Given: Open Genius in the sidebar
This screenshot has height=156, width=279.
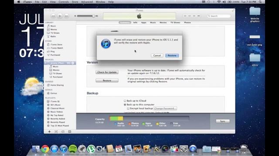Looking at the screenshot, I should pyautogui.click(x=54, y=93).
